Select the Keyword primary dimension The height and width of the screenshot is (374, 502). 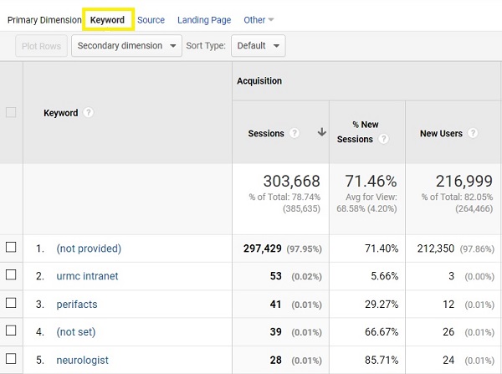[x=107, y=20]
